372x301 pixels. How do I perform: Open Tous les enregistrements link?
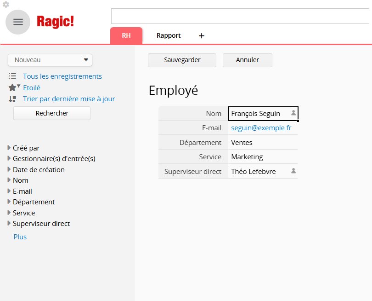[62, 76]
